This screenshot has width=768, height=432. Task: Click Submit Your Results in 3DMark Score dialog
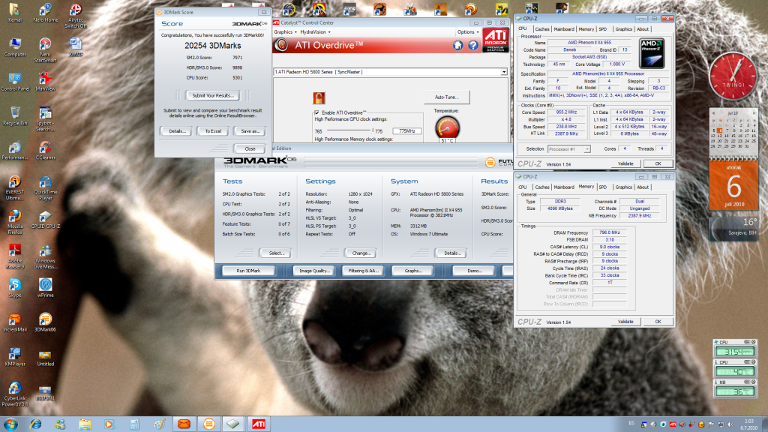tap(212, 95)
